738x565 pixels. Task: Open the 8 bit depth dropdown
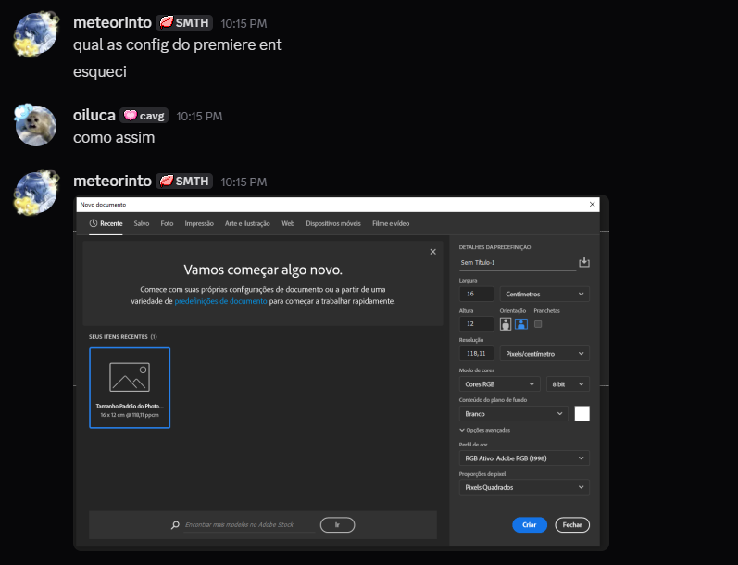tap(568, 384)
